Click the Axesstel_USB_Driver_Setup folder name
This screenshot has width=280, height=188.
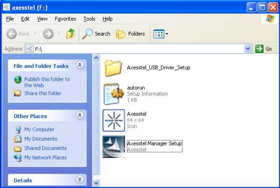[158, 68]
